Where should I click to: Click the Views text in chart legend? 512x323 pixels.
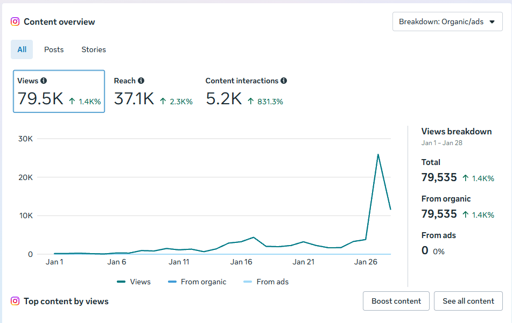tap(141, 282)
